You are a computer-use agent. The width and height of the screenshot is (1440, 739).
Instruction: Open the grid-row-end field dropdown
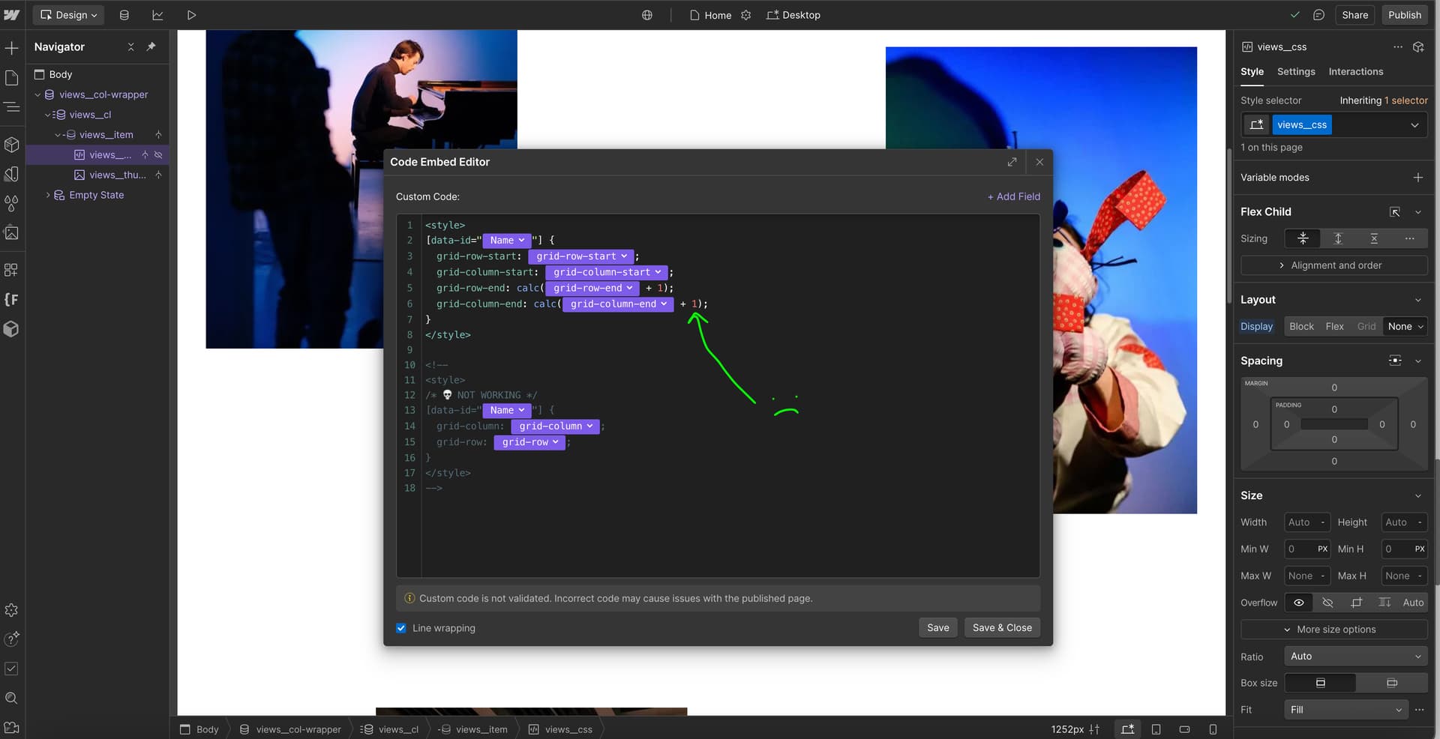click(x=592, y=288)
